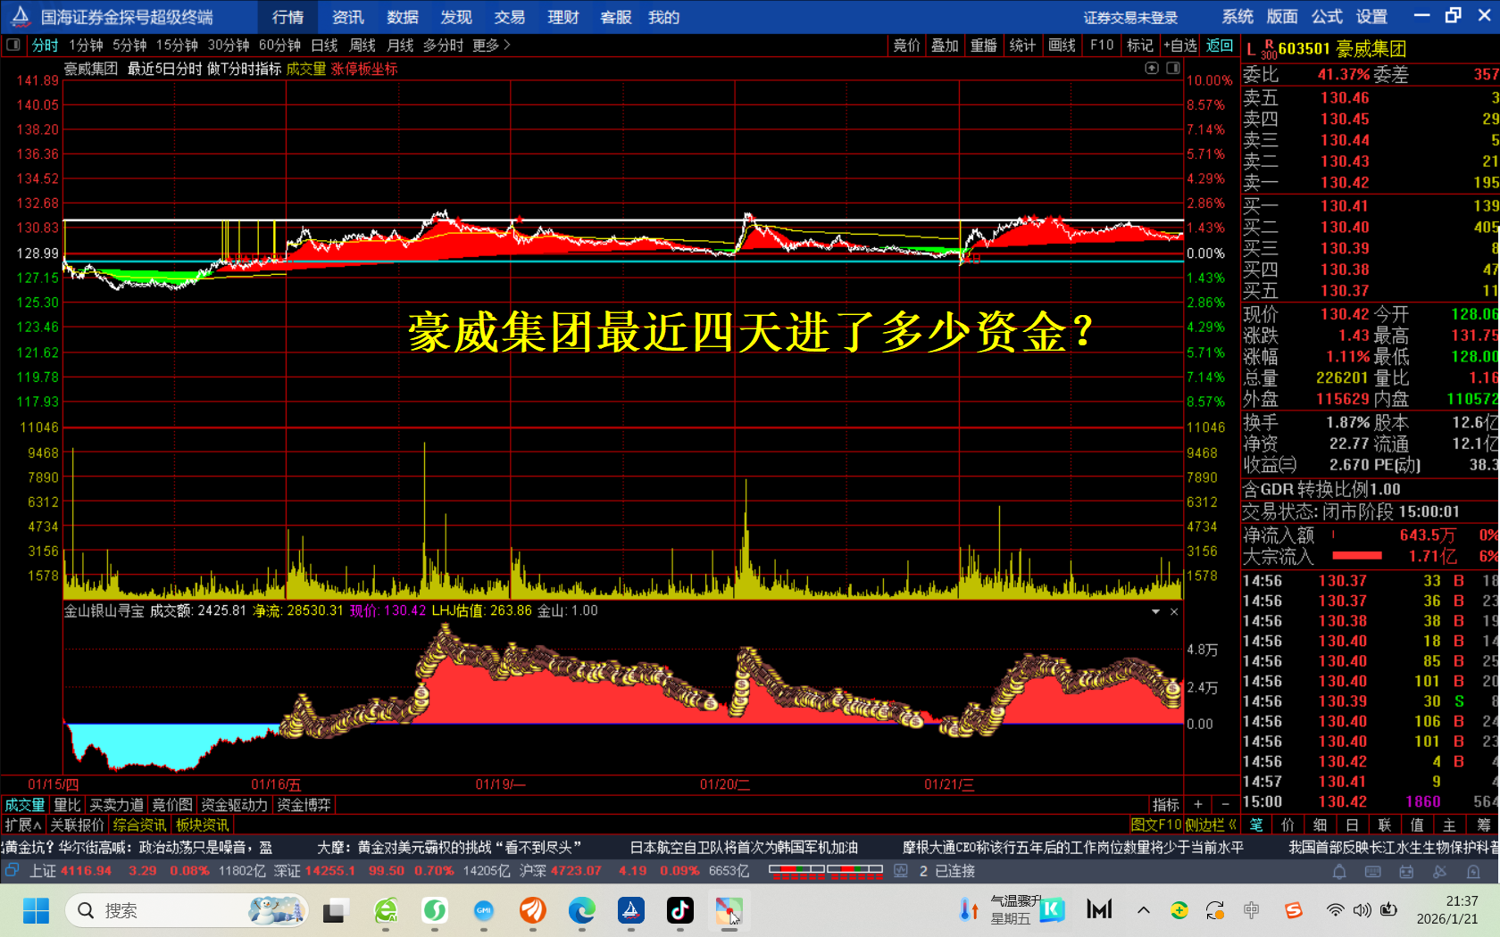Screen dimensions: 1500x937
Task: Add stock via +自选 button
Action: 1180,45
